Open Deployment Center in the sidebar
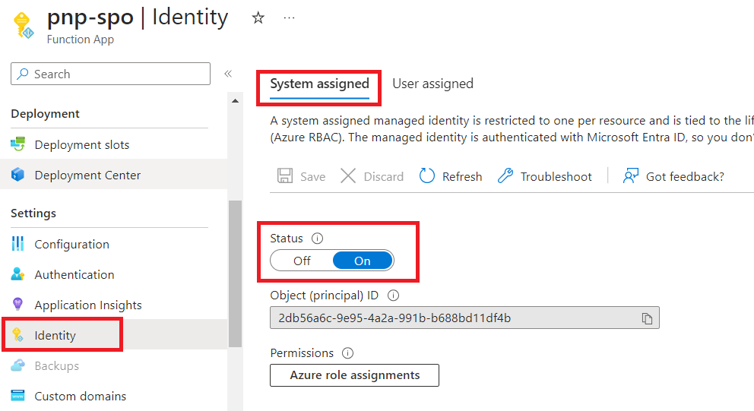 point(87,175)
